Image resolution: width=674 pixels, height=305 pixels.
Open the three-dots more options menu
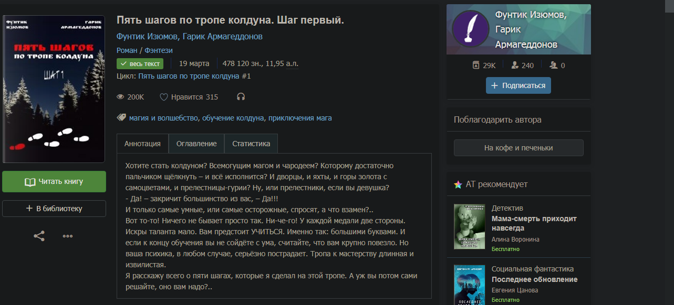[68, 236]
